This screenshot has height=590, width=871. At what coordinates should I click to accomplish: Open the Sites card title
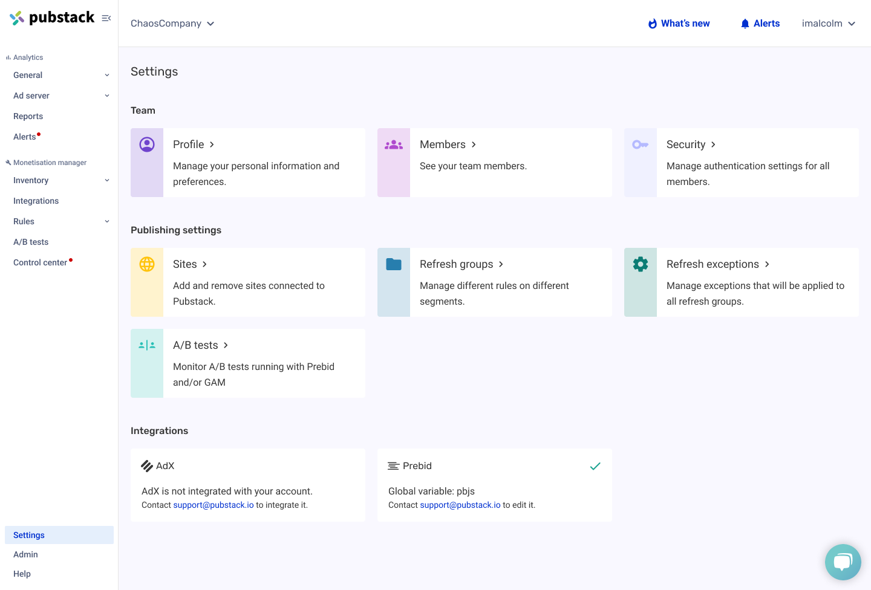click(x=185, y=264)
